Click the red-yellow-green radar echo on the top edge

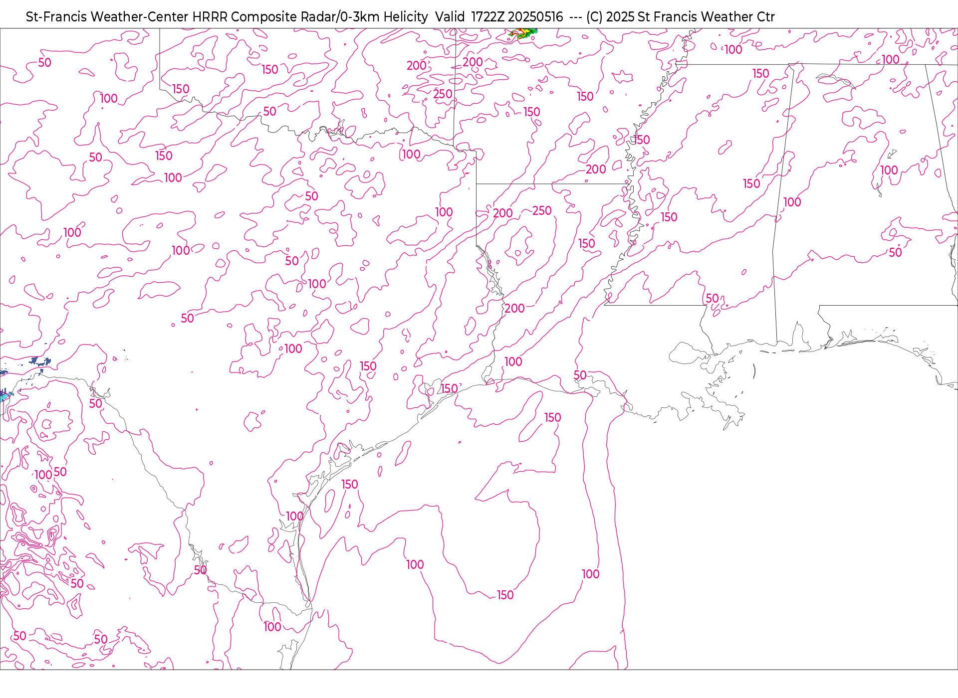pyautogui.click(x=523, y=33)
